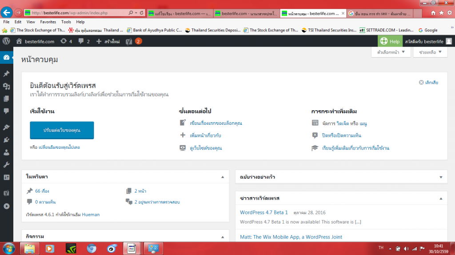Click the WordPress logo in admin bar
This screenshot has height=255, width=455.
click(6, 41)
